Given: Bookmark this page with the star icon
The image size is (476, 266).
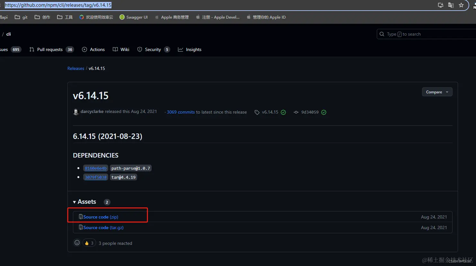Looking at the screenshot, I should [x=461, y=5].
